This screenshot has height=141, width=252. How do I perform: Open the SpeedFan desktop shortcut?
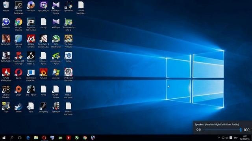point(69,6)
